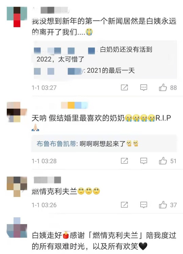Tap the comment text 燃情克利夫兰 with sad emojis

point(66,191)
